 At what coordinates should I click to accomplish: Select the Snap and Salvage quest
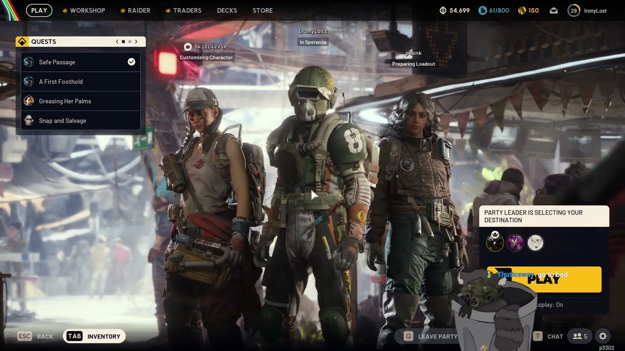coord(81,120)
